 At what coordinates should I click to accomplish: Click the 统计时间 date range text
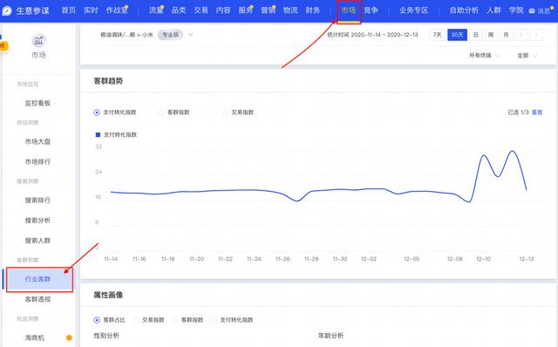click(372, 35)
